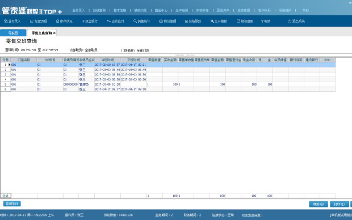The width and height of the screenshot is (352, 220).
Task: Open 生产模板 with the wrench icon
Action: coord(219,21)
